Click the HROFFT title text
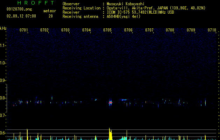The width and height of the screenshot is (220, 140). [x=36, y=3]
